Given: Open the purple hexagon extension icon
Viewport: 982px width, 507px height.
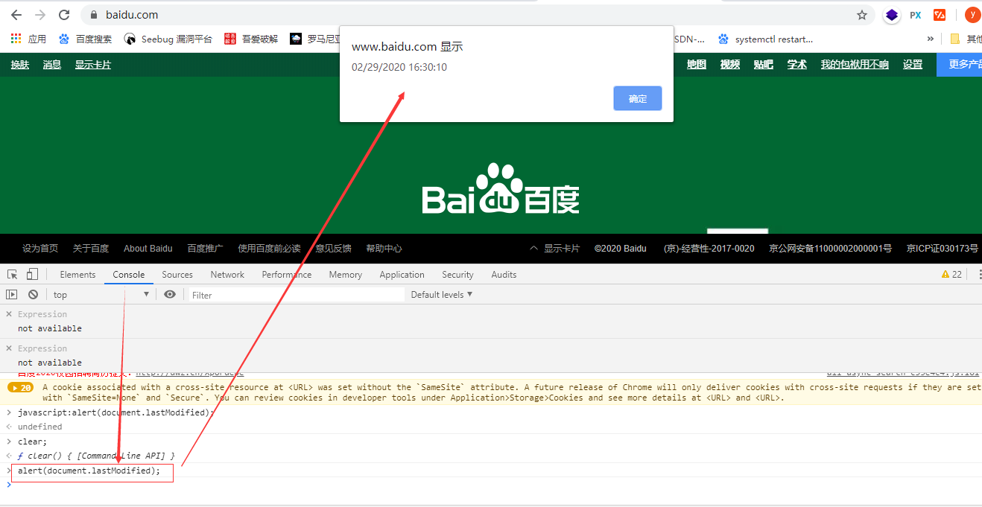Looking at the screenshot, I should point(891,15).
